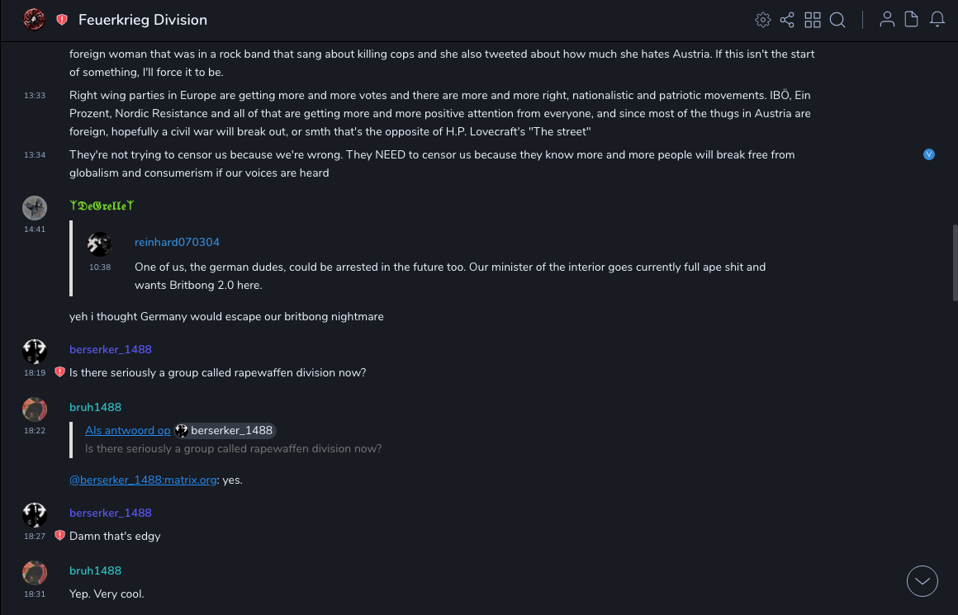Click the reinhard070304 username in the quote
Viewport: 958px width, 615px height.
tap(177, 242)
